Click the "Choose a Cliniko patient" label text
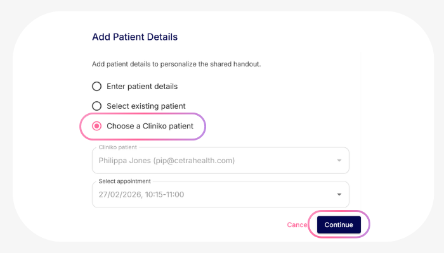This screenshot has width=444, height=253. [150, 126]
